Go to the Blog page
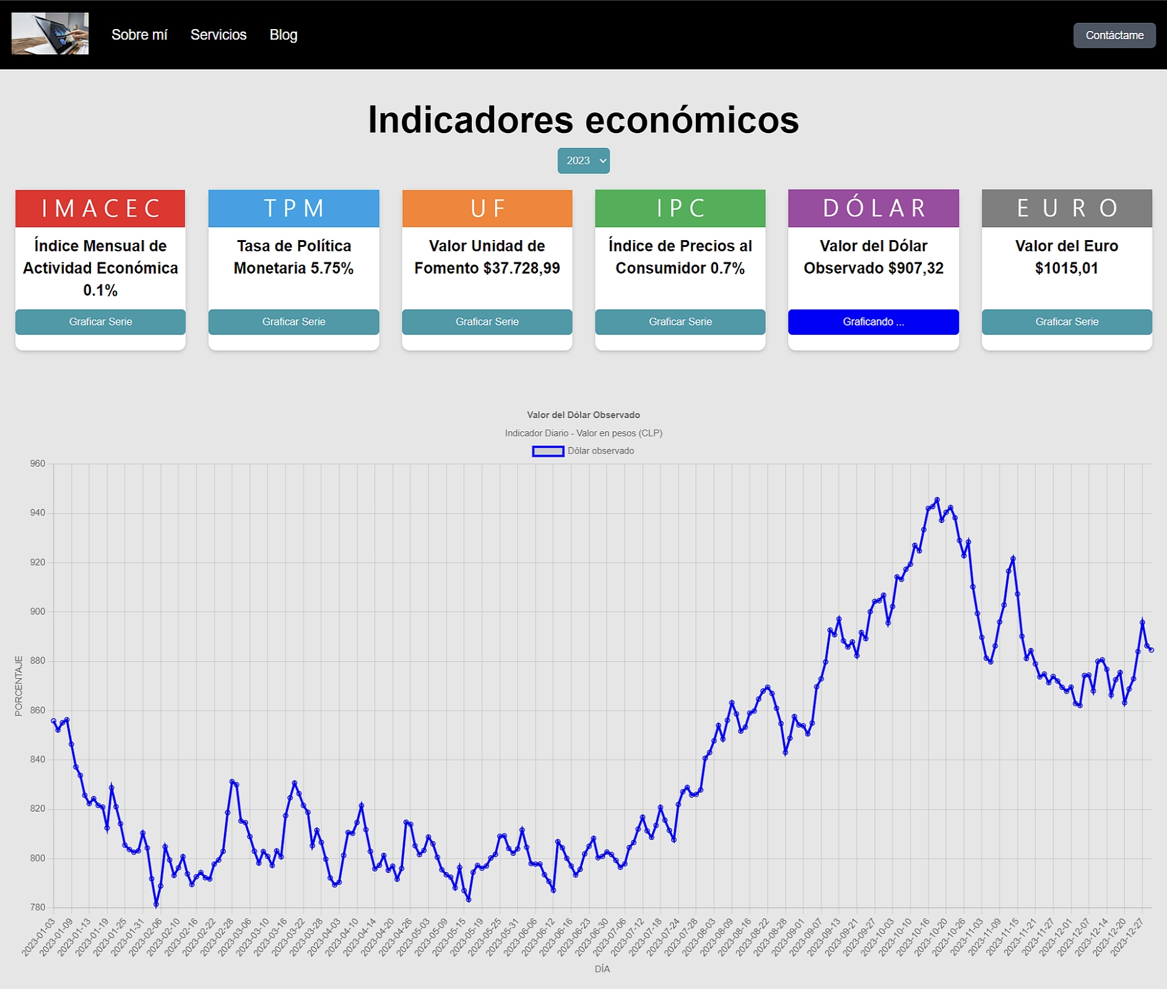This screenshot has height=989, width=1167. click(x=284, y=35)
